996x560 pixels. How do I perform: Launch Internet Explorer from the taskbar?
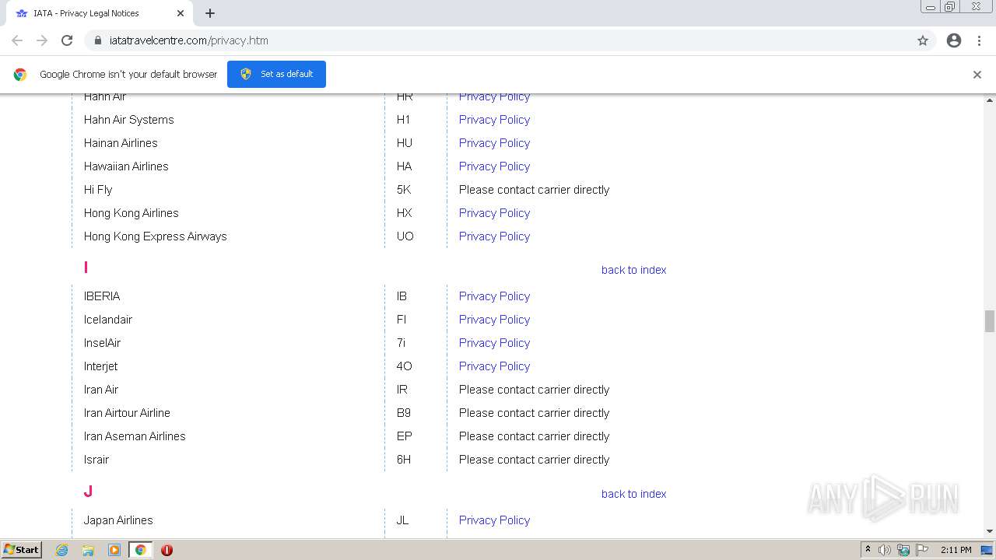(62, 550)
